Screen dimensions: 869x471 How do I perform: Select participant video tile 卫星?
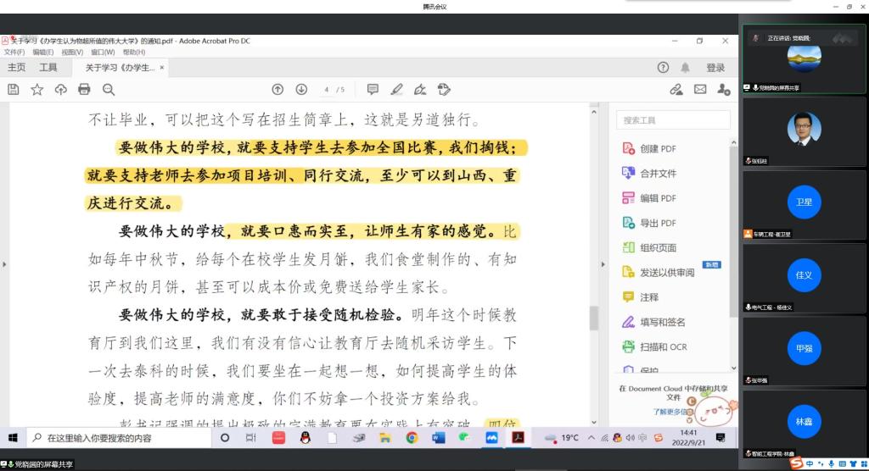click(805, 204)
